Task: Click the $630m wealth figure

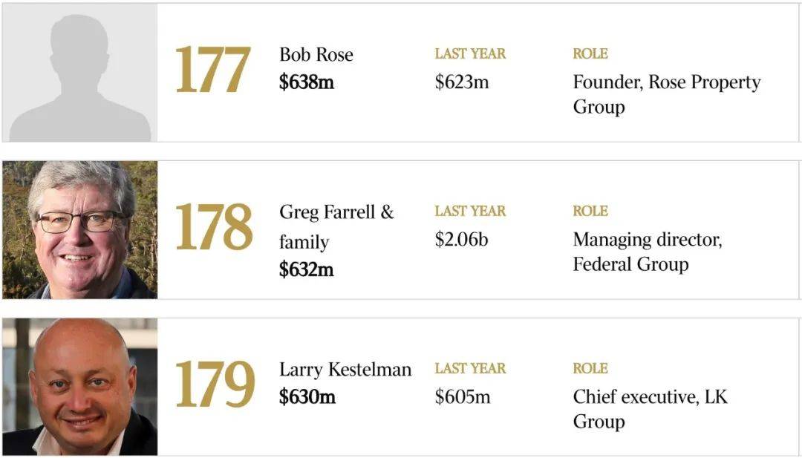Action: coord(307,396)
